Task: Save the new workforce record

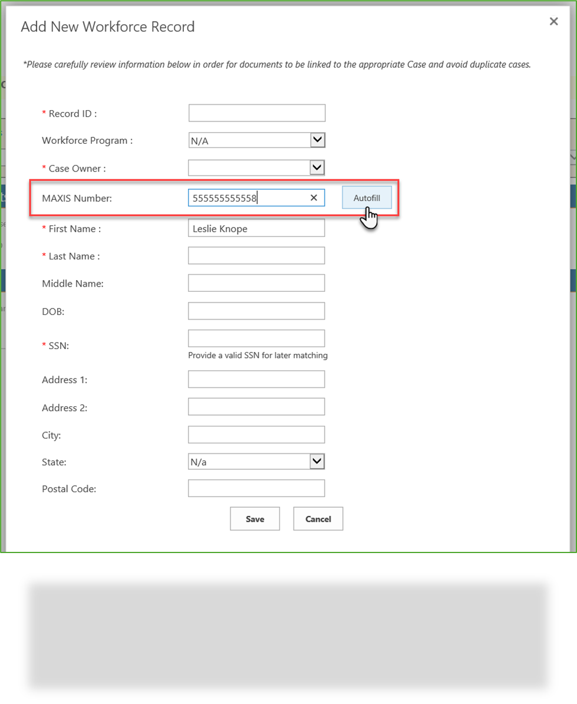Action: pyautogui.click(x=255, y=518)
